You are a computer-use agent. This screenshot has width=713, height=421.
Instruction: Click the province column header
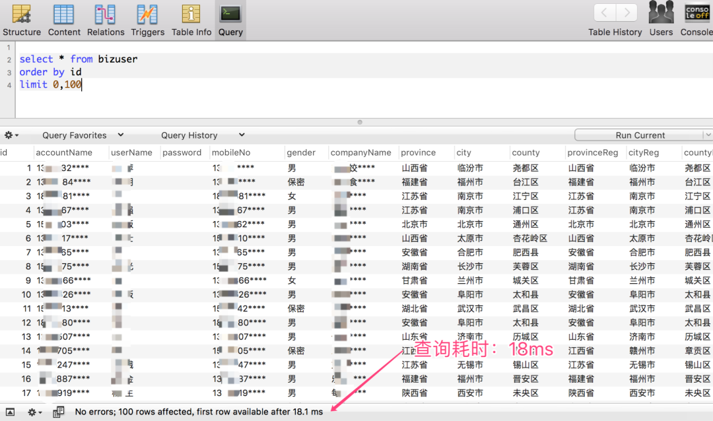click(x=419, y=152)
